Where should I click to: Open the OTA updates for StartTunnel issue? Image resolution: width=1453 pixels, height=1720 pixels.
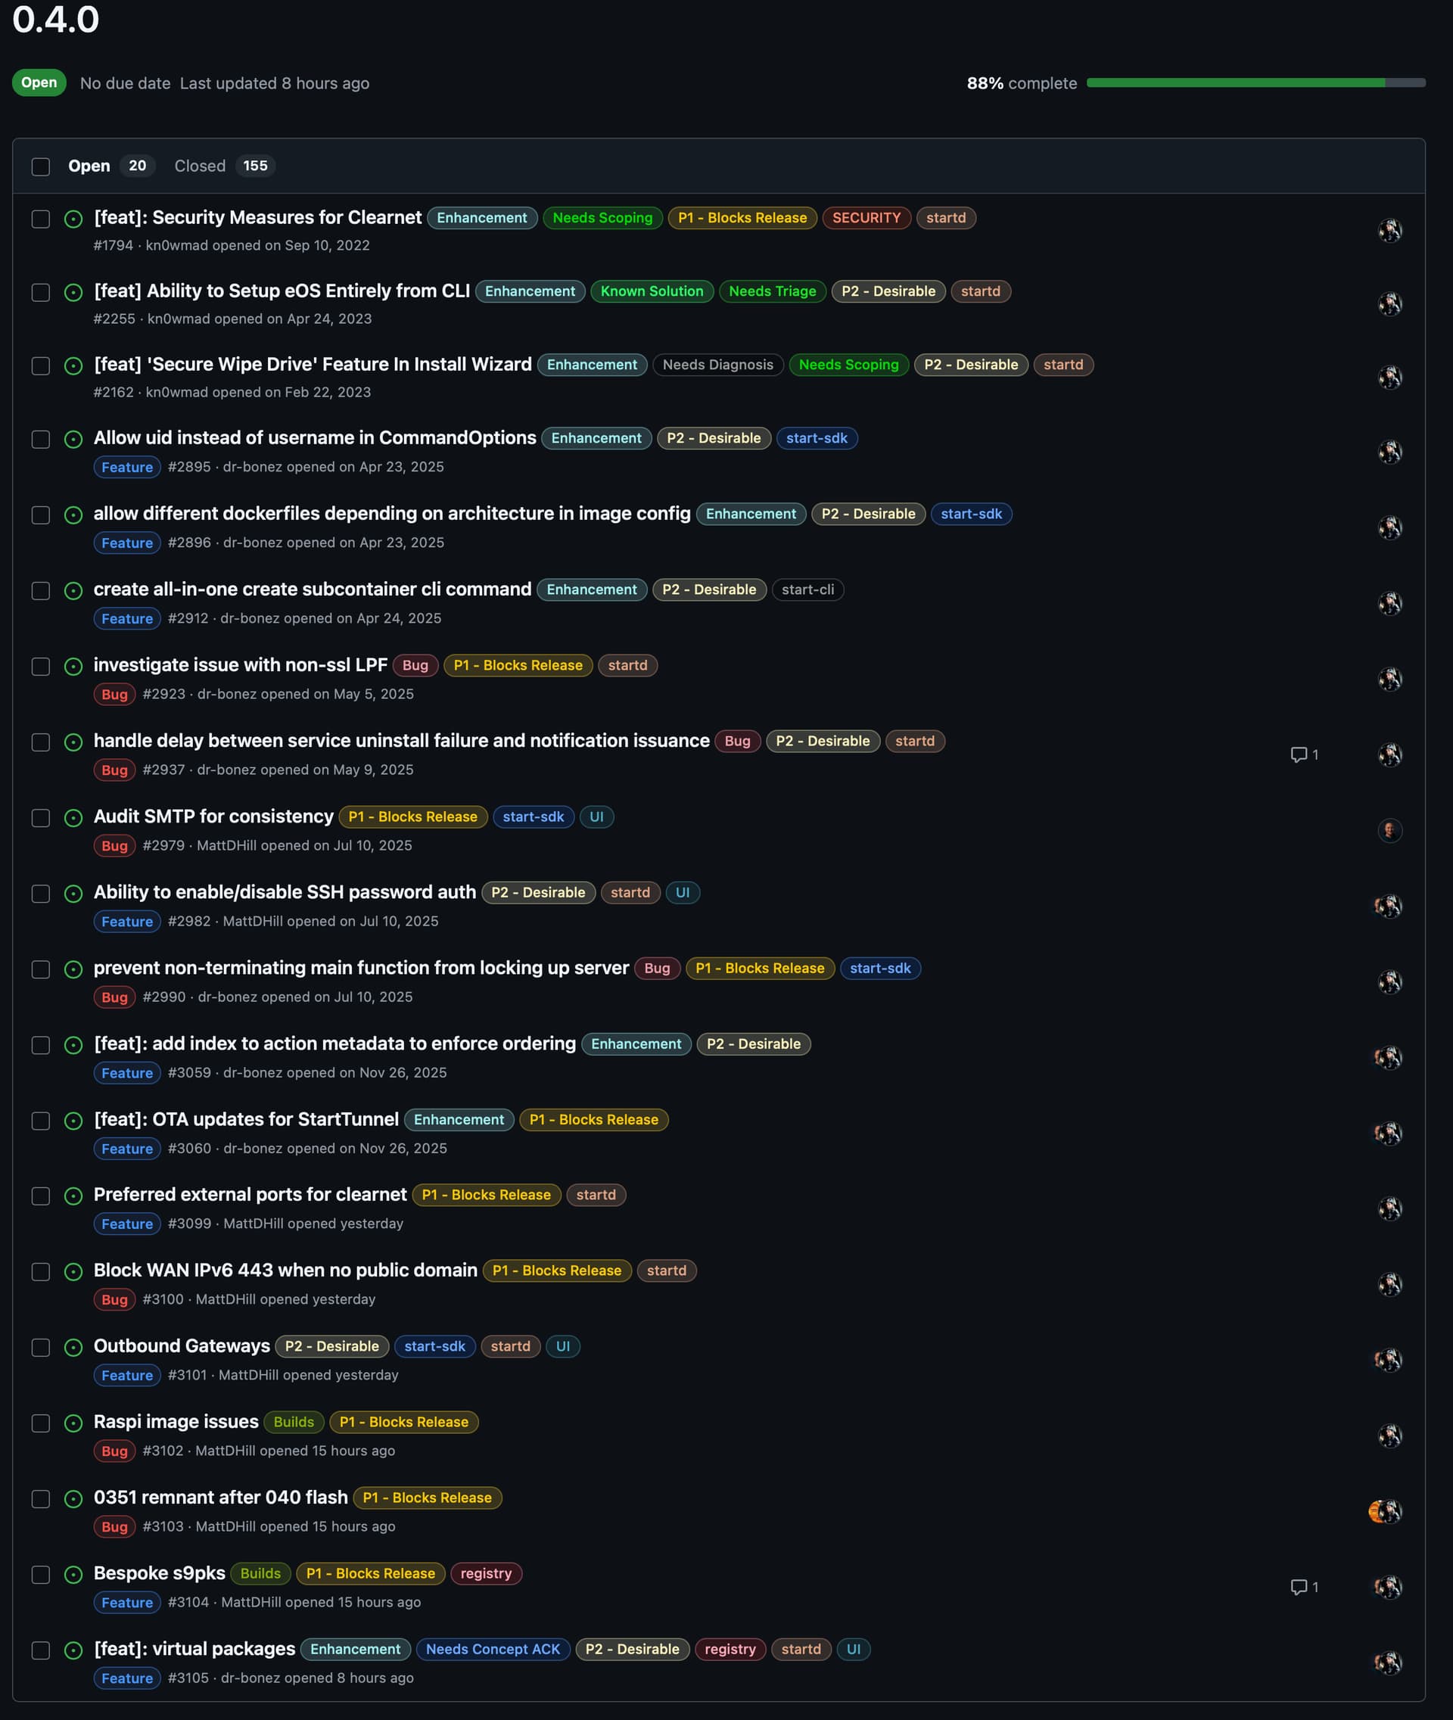[x=245, y=1119]
